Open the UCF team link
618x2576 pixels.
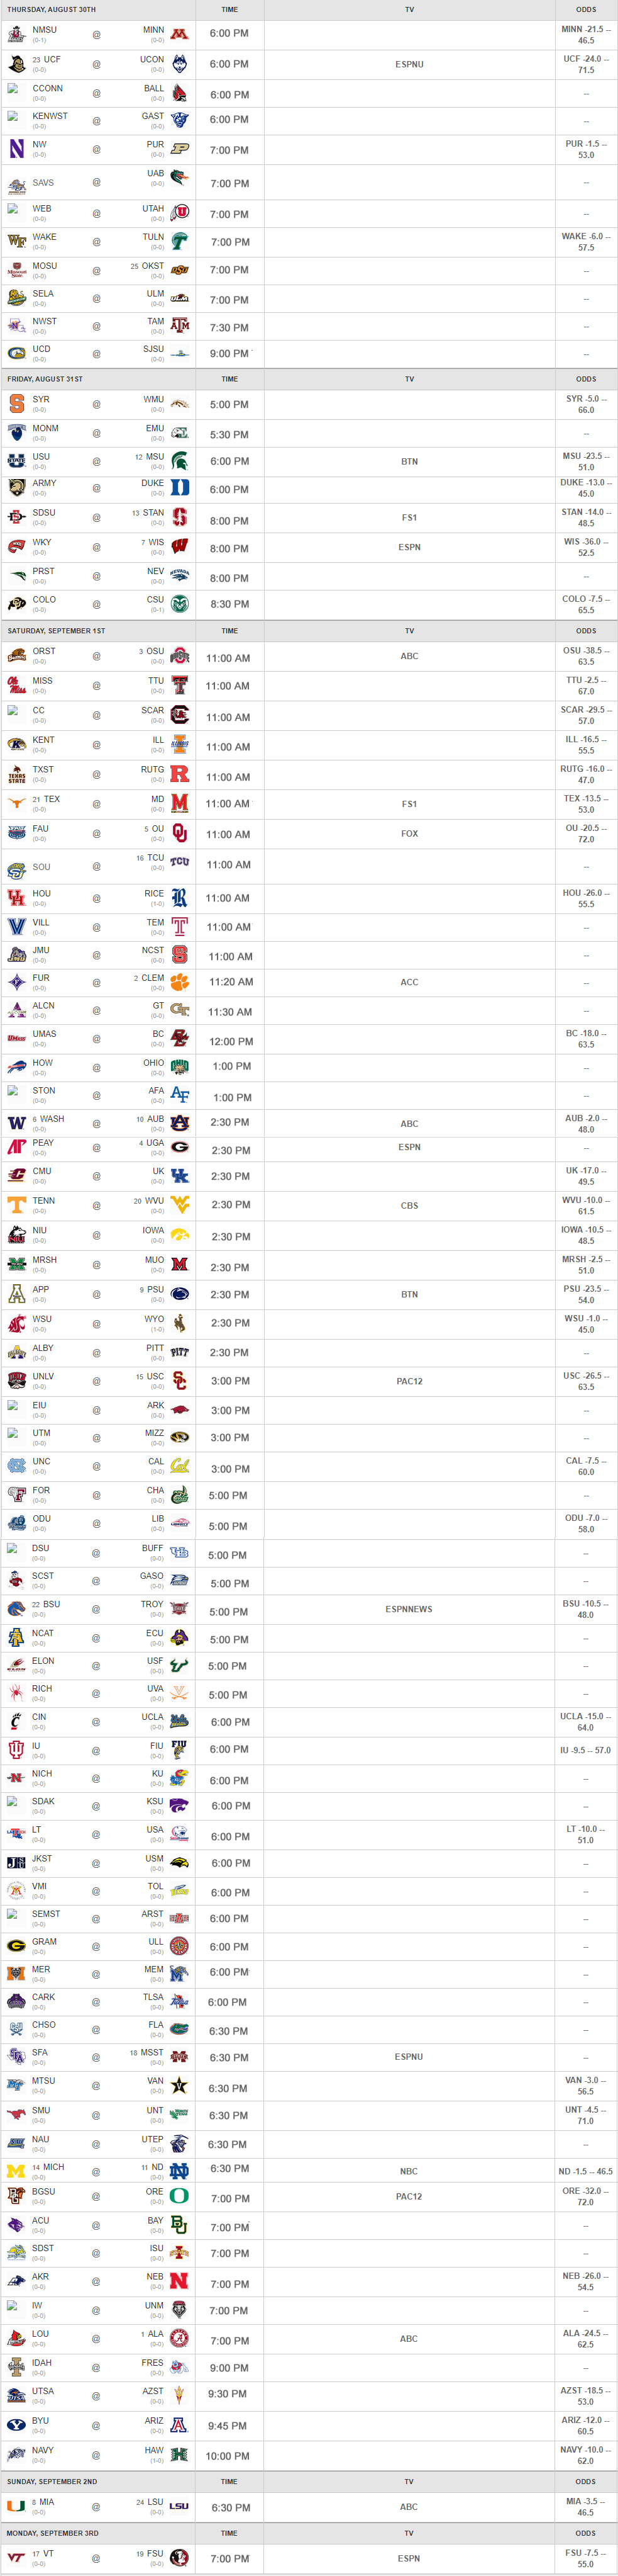coord(52,60)
